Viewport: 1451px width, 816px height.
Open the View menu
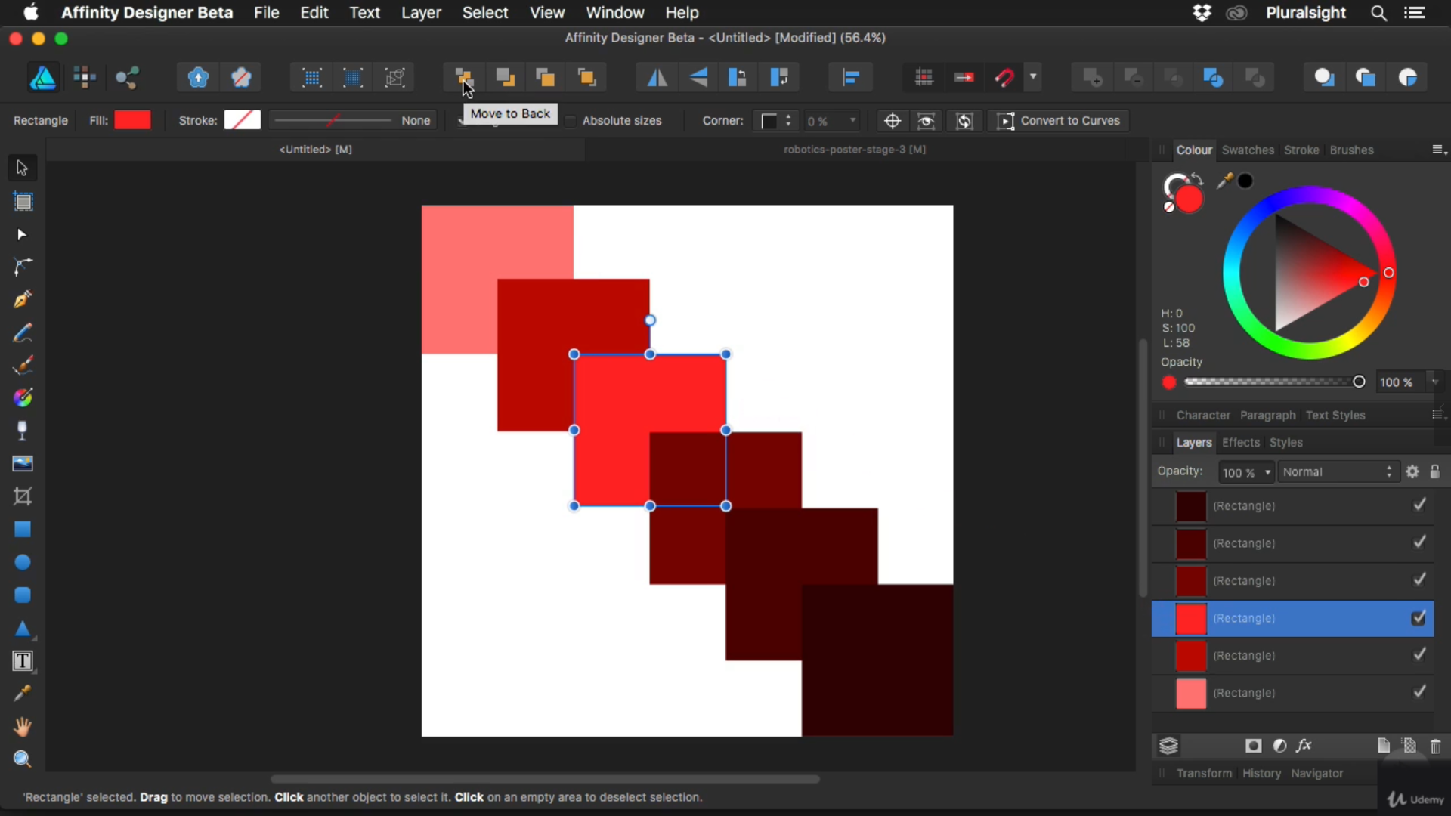point(547,13)
